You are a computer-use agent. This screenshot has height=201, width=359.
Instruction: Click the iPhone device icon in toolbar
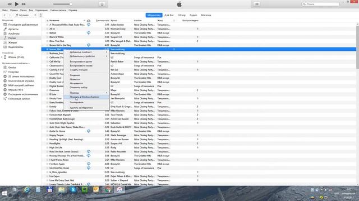tap(40, 15)
